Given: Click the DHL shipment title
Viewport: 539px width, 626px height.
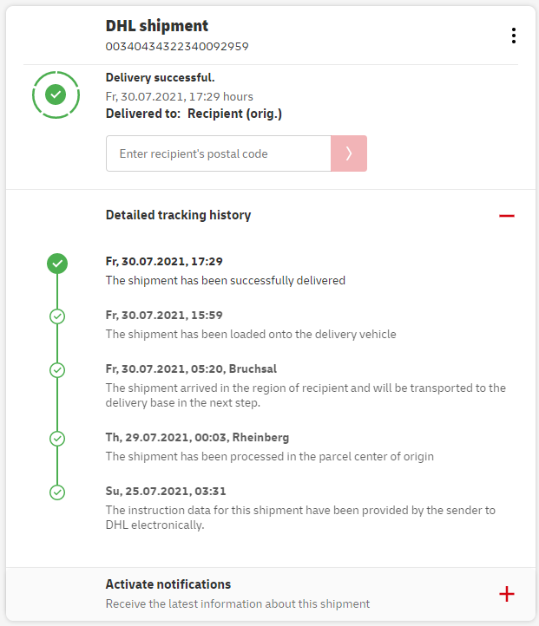Looking at the screenshot, I should pyautogui.click(x=157, y=26).
